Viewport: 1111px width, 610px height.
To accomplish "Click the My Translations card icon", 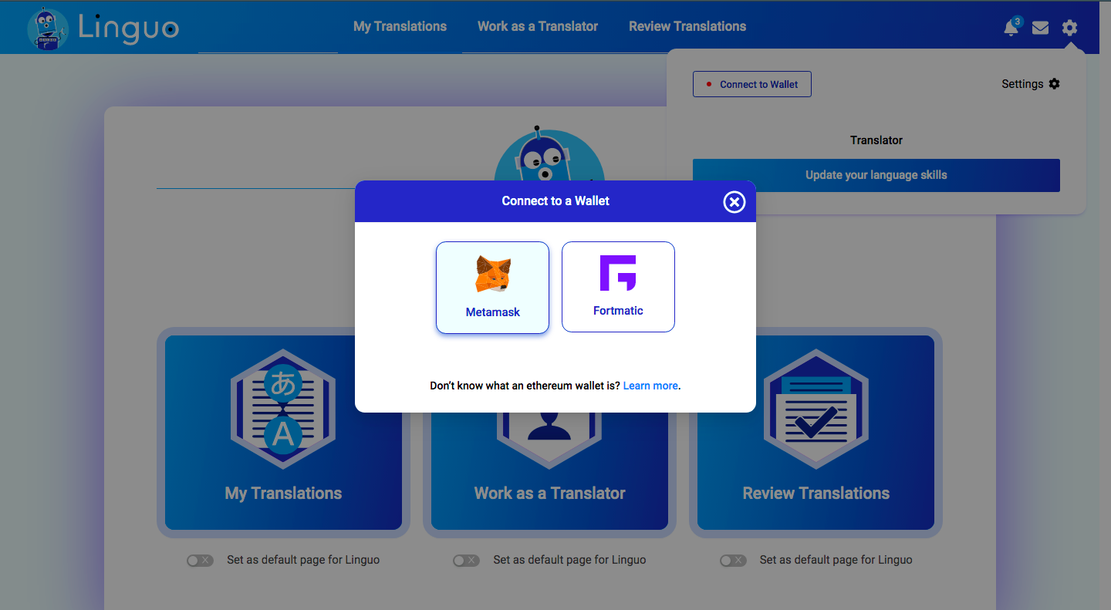I will click(283, 409).
